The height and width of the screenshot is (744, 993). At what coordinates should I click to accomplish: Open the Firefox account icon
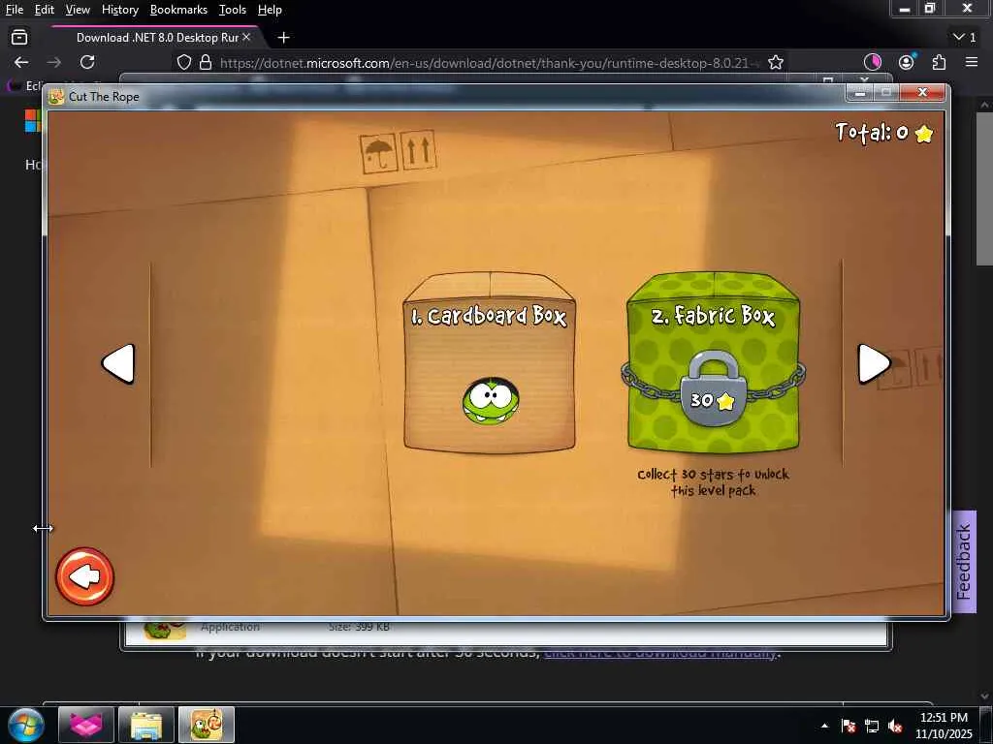[907, 62]
